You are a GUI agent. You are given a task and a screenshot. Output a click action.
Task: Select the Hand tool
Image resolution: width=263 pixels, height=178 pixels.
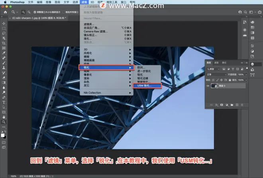tap(4, 117)
